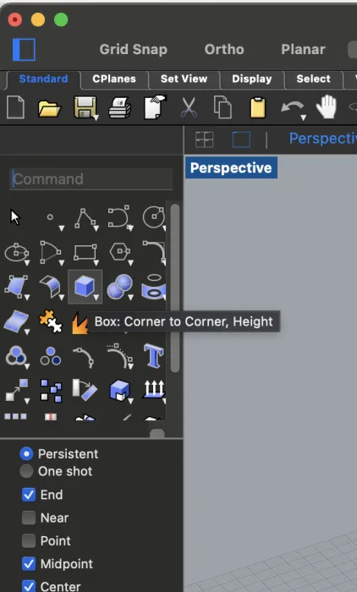Uncheck the Center object snap
357x592 pixels.
[29, 586]
